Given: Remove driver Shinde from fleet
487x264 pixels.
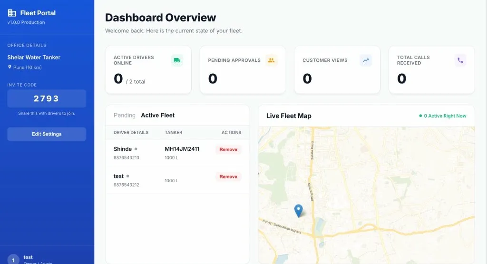Looking at the screenshot, I should tap(228, 149).
